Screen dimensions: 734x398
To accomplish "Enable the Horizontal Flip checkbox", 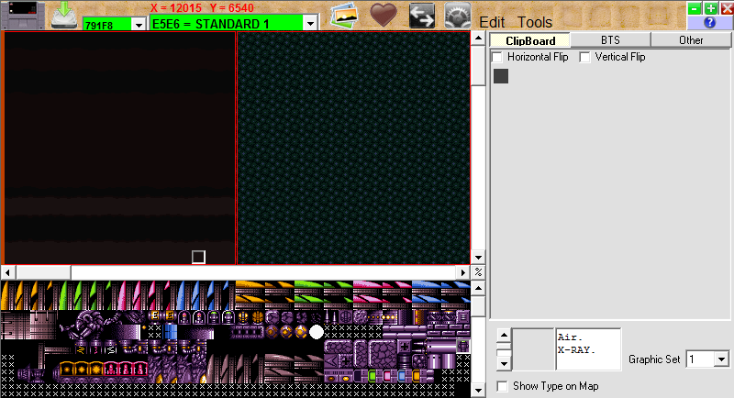I will click(x=497, y=57).
